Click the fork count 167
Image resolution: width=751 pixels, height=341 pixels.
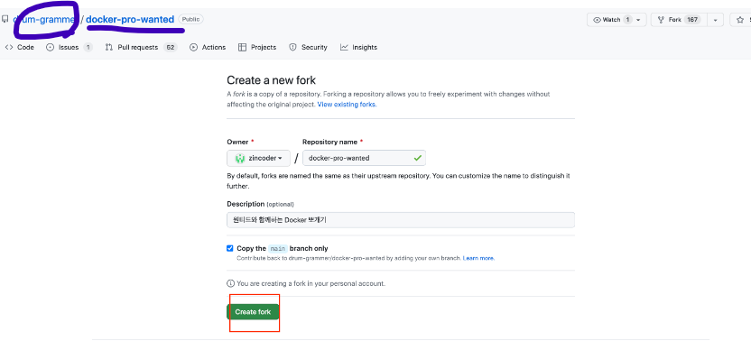[x=692, y=20]
